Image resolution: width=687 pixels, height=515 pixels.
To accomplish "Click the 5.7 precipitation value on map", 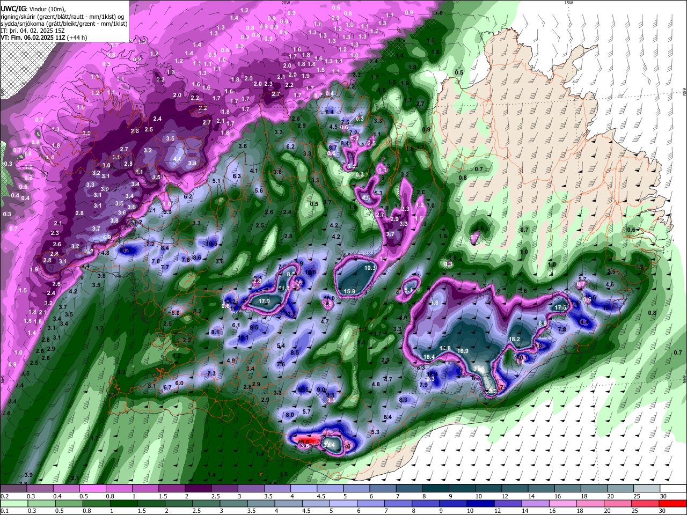I will pyautogui.click(x=306, y=411).
